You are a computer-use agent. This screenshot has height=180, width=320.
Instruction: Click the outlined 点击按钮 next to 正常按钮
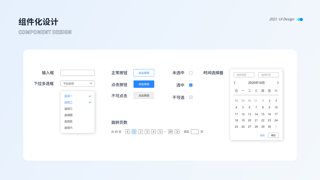coord(144,73)
